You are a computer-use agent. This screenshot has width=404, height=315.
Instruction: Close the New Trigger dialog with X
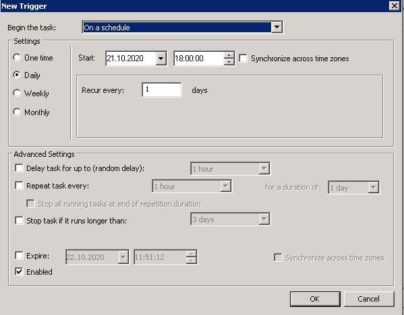pos(394,5)
